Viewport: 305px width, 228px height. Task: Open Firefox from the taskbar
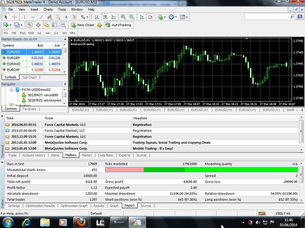tap(81, 222)
